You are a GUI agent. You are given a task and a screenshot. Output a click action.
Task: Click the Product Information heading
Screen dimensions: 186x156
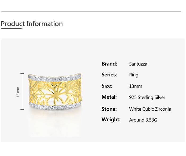tap(32, 24)
